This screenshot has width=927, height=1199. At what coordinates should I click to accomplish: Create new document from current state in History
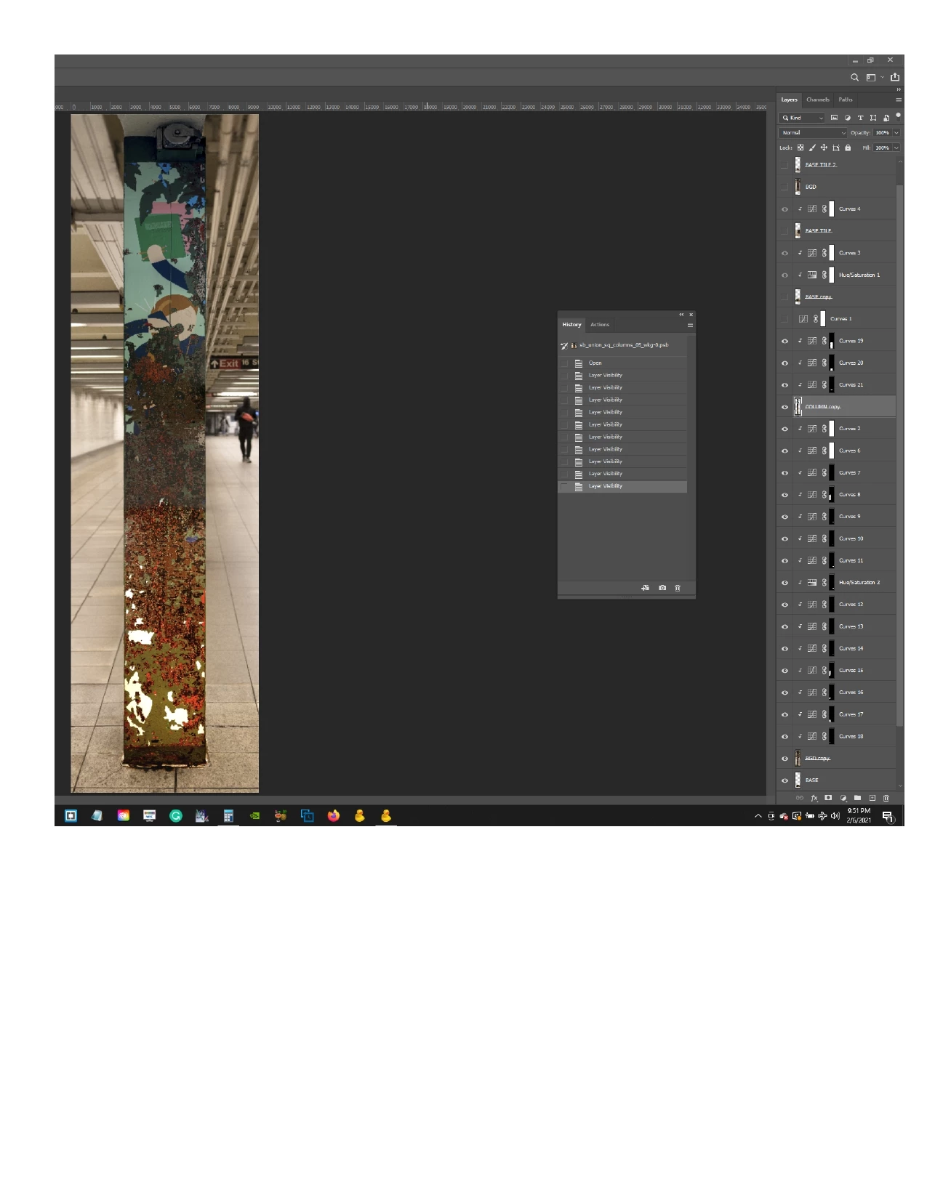(645, 588)
